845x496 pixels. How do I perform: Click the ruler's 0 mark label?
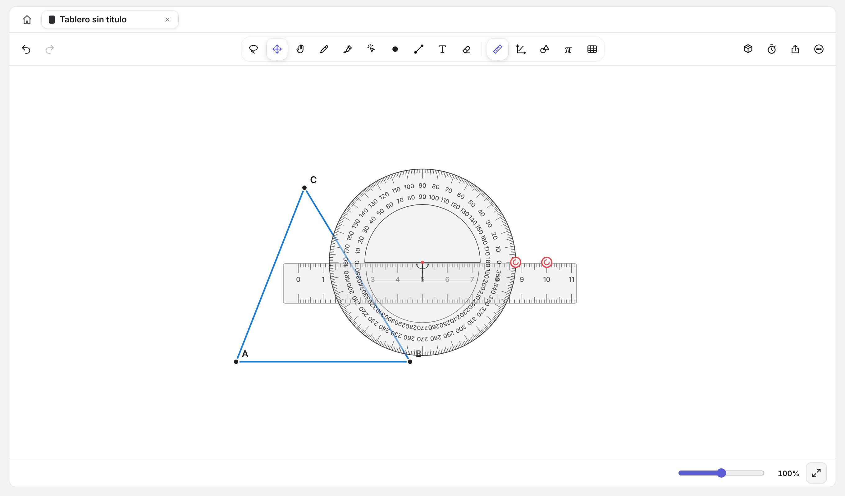coord(298,279)
